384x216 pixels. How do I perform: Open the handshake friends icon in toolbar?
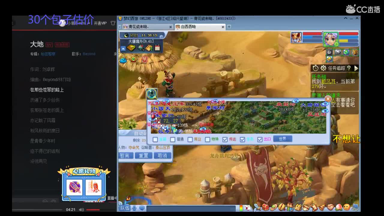coord(330,207)
